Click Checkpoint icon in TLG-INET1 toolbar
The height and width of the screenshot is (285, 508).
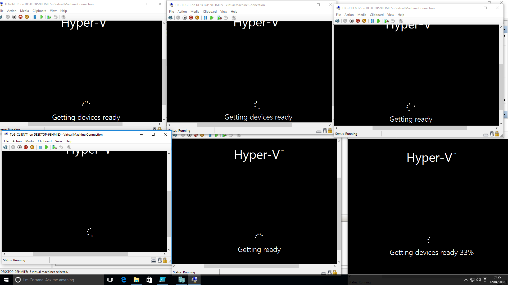point(49,17)
